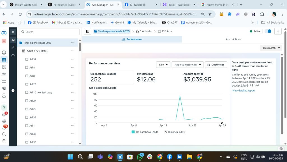Open the Help question mark icon
The image size is (287, 162).
[x=4, y=107]
